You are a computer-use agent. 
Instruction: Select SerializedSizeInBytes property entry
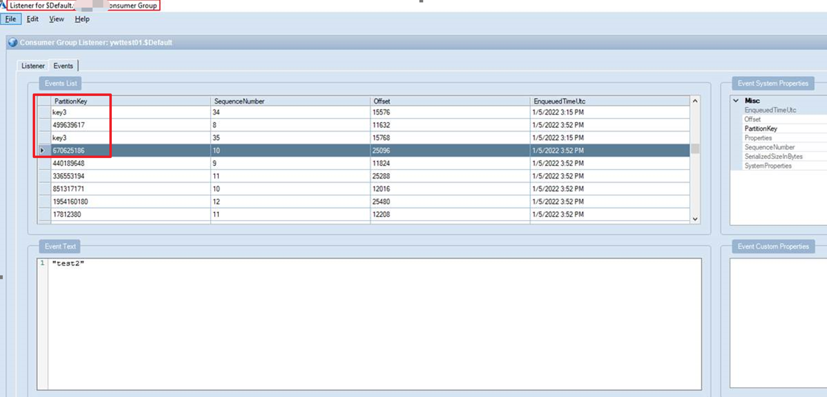[x=773, y=157]
